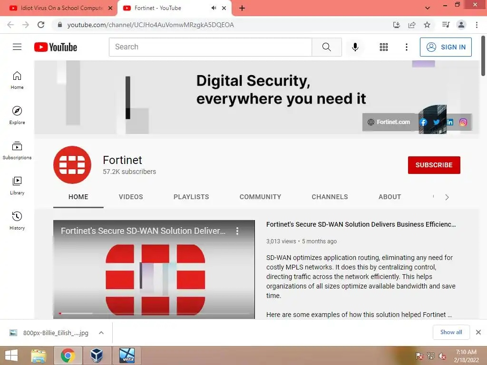487x365 pixels.
Task: Go back in Chrome
Action: pos(10,25)
